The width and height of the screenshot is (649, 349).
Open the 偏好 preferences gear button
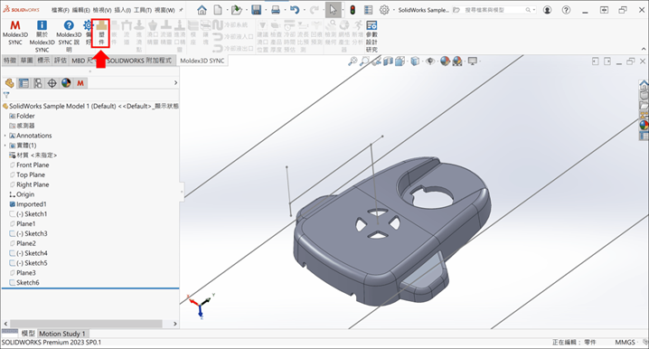tap(88, 33)
